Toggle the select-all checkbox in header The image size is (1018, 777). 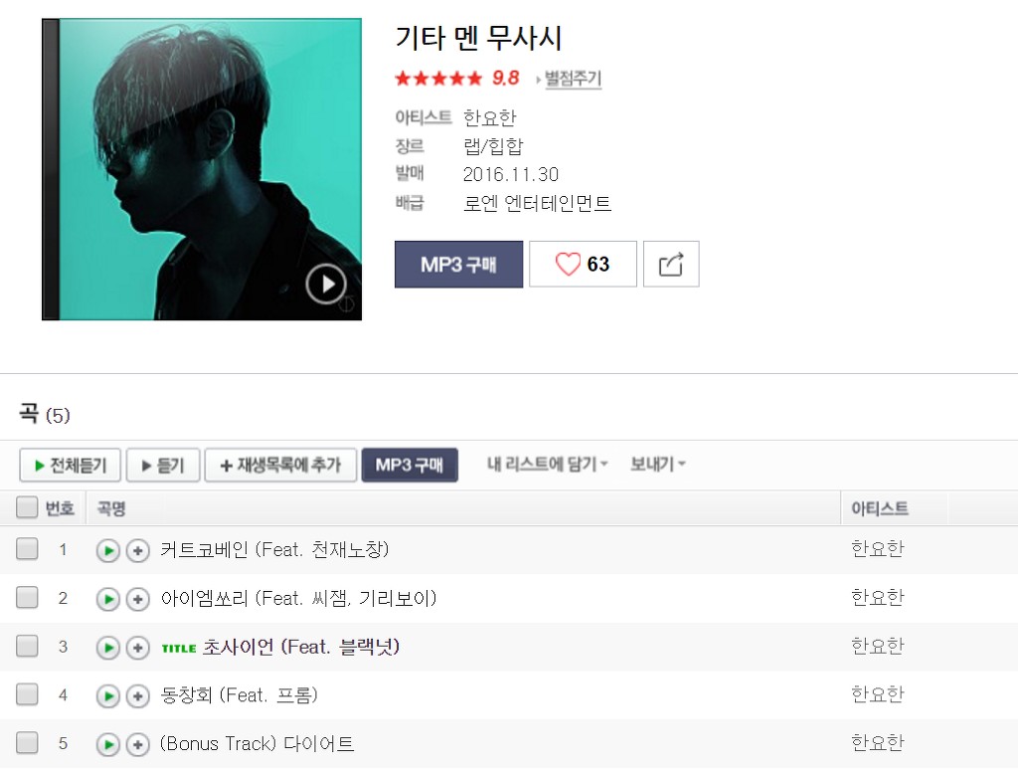[27, 507]
